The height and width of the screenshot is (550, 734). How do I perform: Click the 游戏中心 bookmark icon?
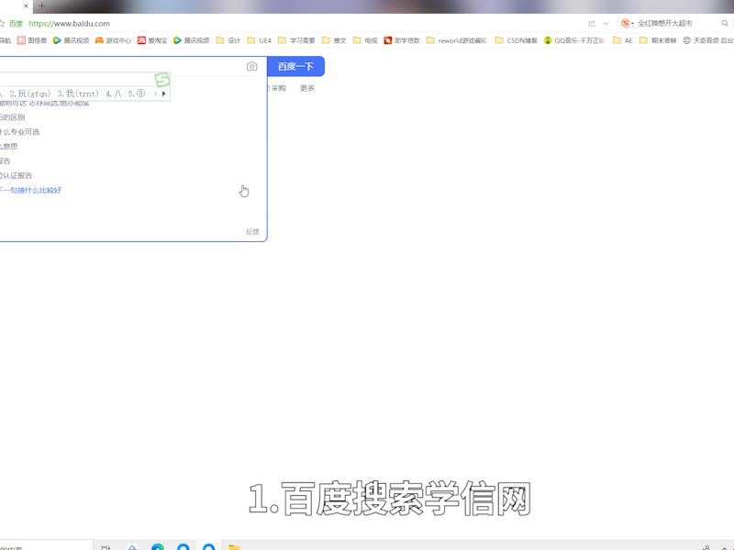click(99, 39)
